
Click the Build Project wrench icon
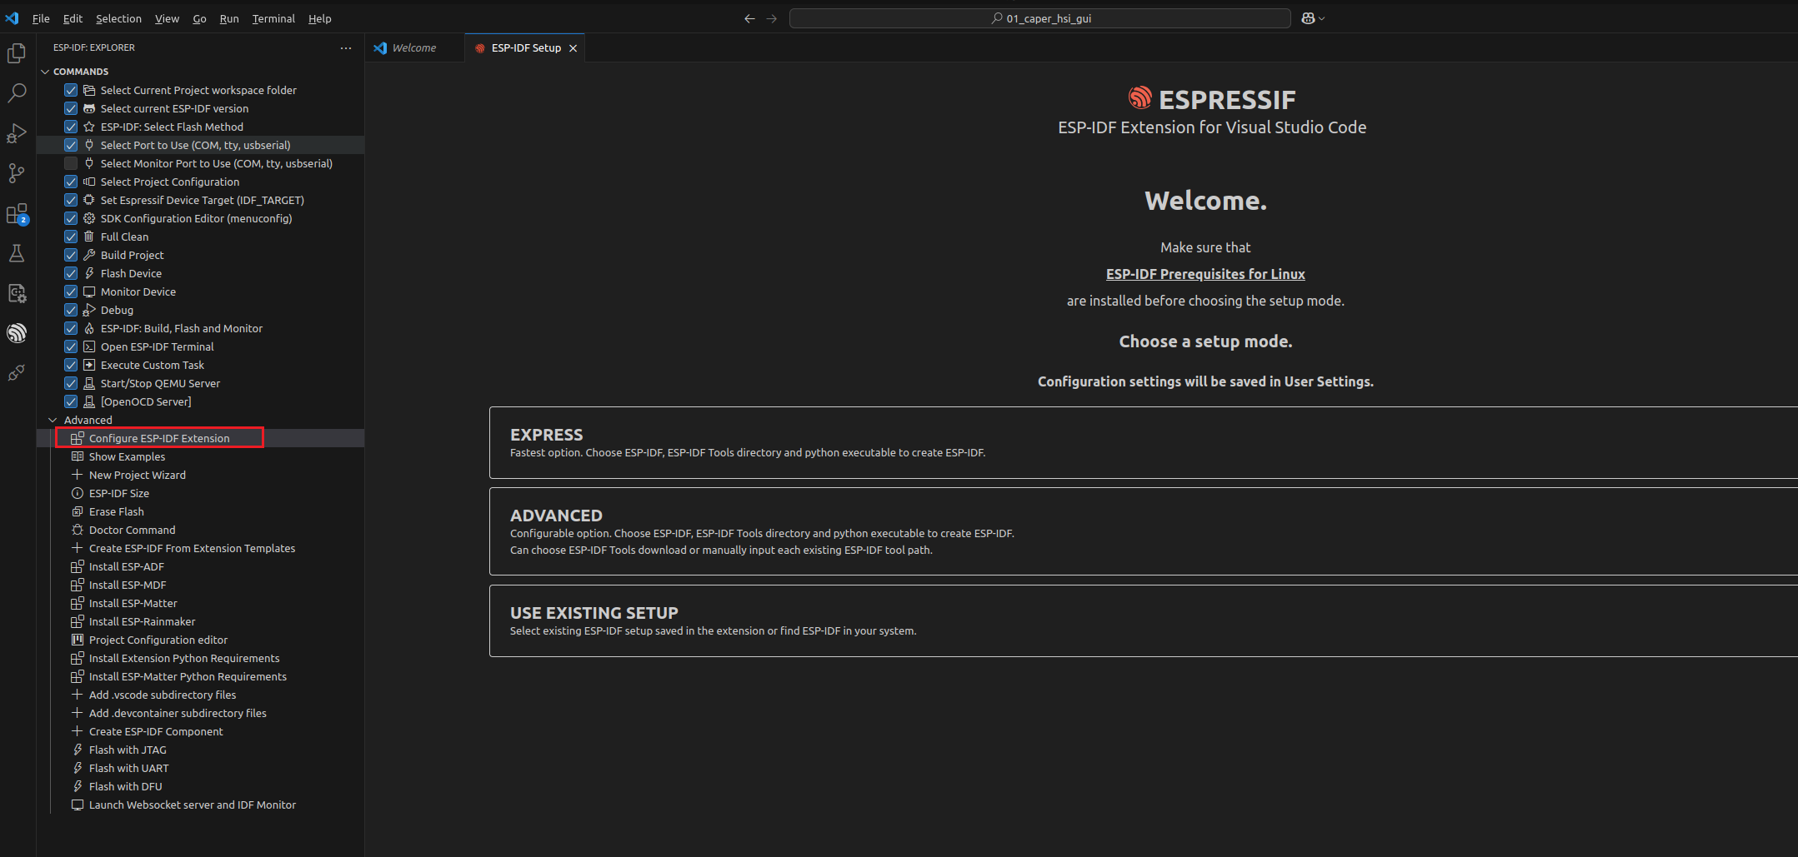pyautogui.click(x=89, y=255)
